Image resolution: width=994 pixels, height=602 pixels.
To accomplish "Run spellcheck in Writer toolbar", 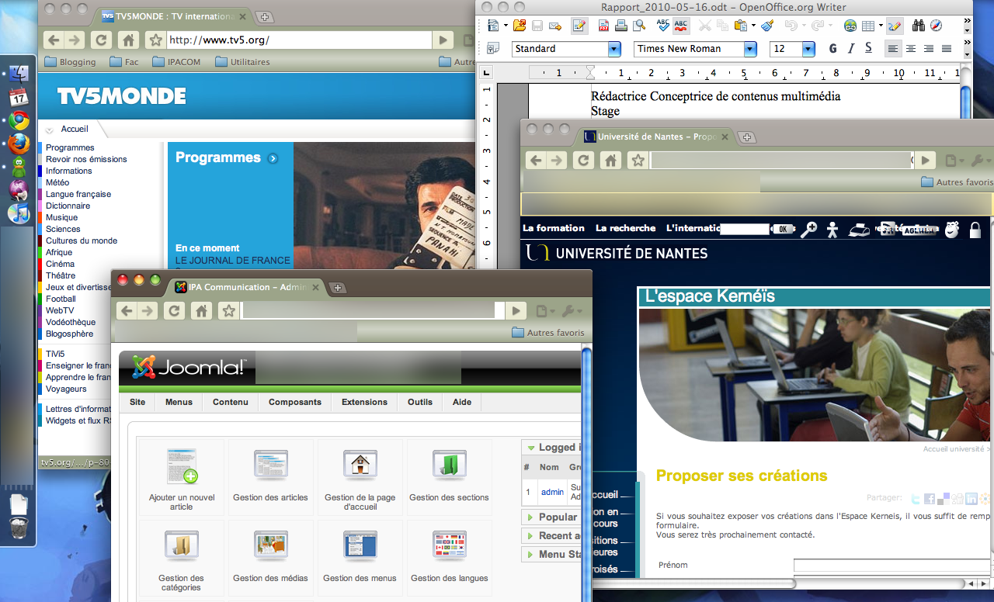I will (662, 26).
